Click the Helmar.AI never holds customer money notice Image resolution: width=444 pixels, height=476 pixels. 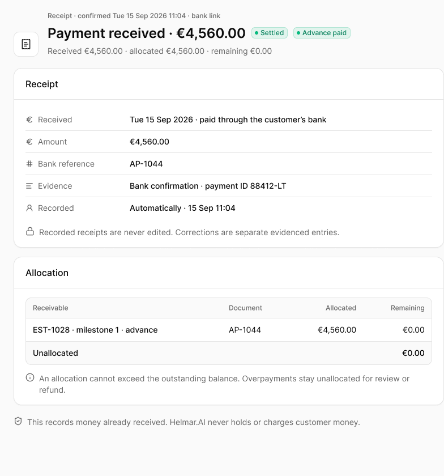click(194, 423)
